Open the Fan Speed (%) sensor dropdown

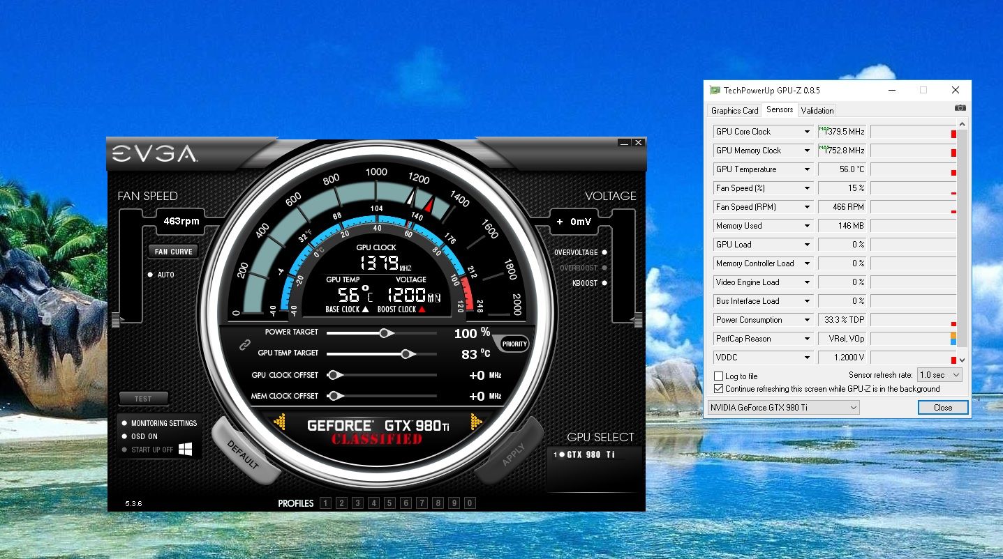[x=764, y=188]
